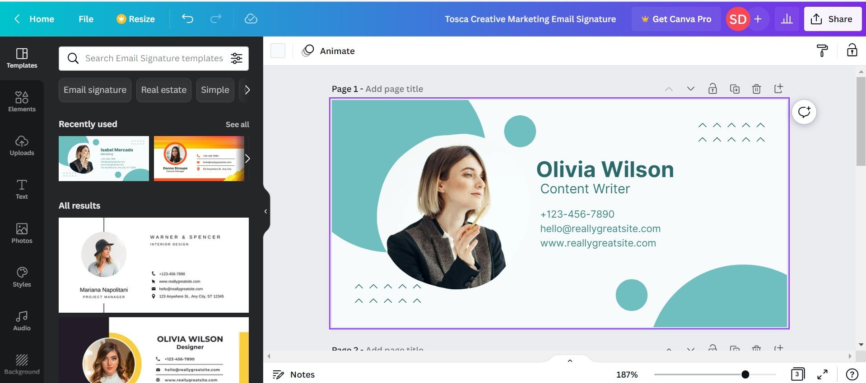Image resolution: width=866 pixels, height=383 pixels.
Task: Choose the Warner & Spencer template thumbnail
Action: [154, 265]
